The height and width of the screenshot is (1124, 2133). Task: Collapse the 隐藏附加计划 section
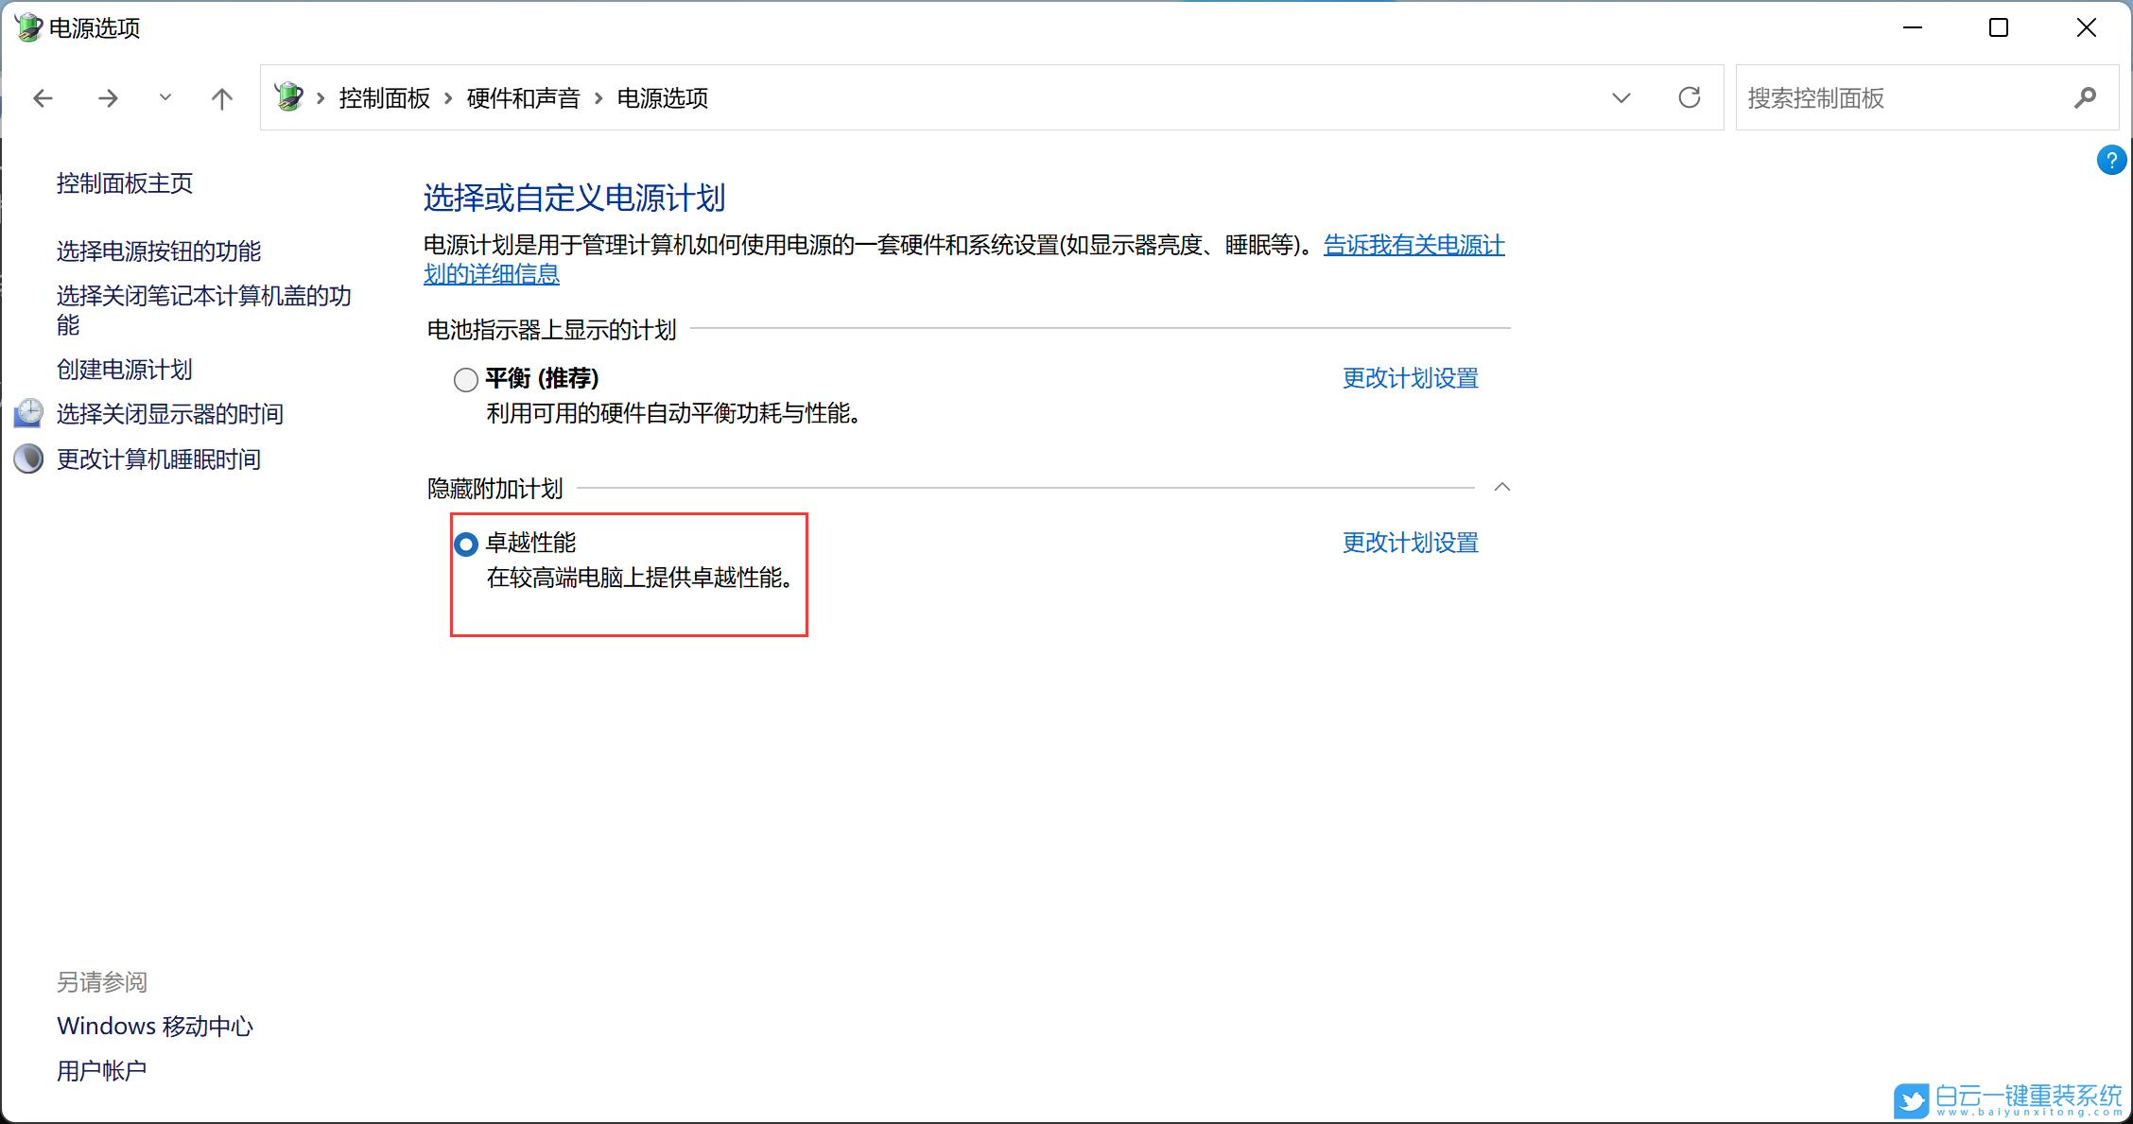coord(1501,487)
